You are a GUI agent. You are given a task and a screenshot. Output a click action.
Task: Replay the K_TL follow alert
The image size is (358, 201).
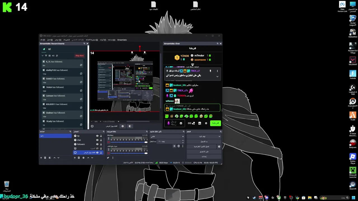coord(81,65)
